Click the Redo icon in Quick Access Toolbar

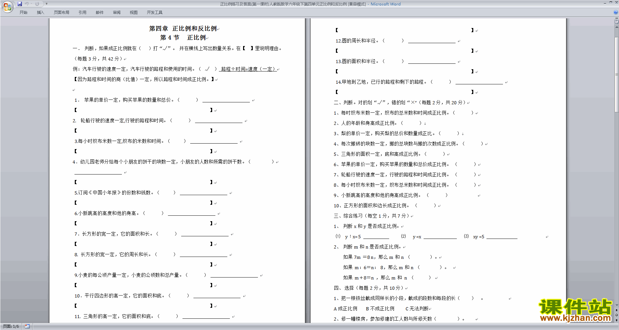(x=37, y=4)
